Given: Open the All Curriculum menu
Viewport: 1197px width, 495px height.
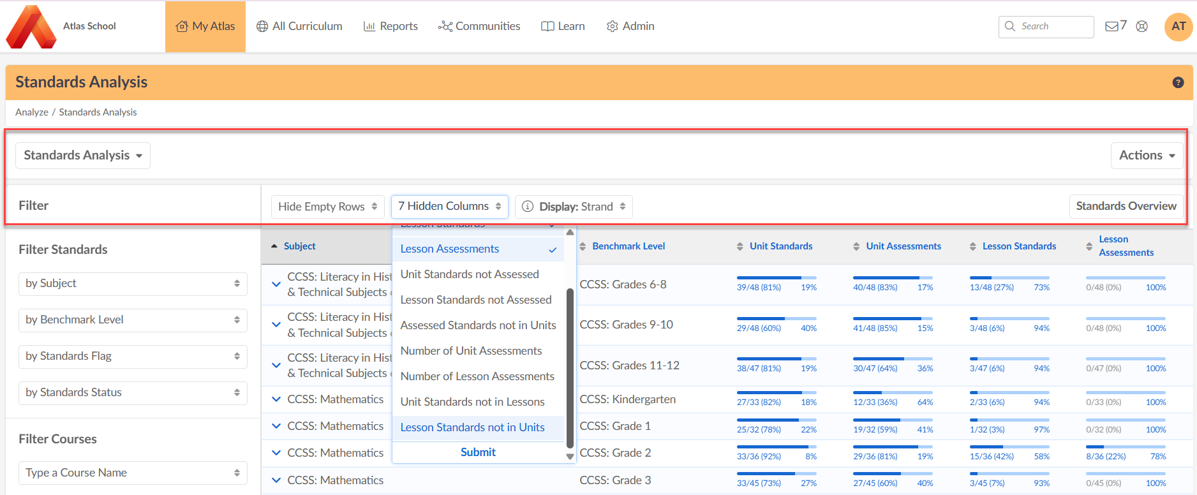Looking at the screenshot, I should tap(299, 26).
